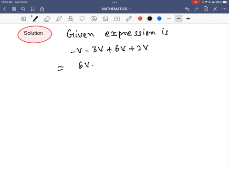Select the Lasso tool

click(x=82, y=19)
